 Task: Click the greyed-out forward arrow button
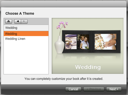click(24, 21)
